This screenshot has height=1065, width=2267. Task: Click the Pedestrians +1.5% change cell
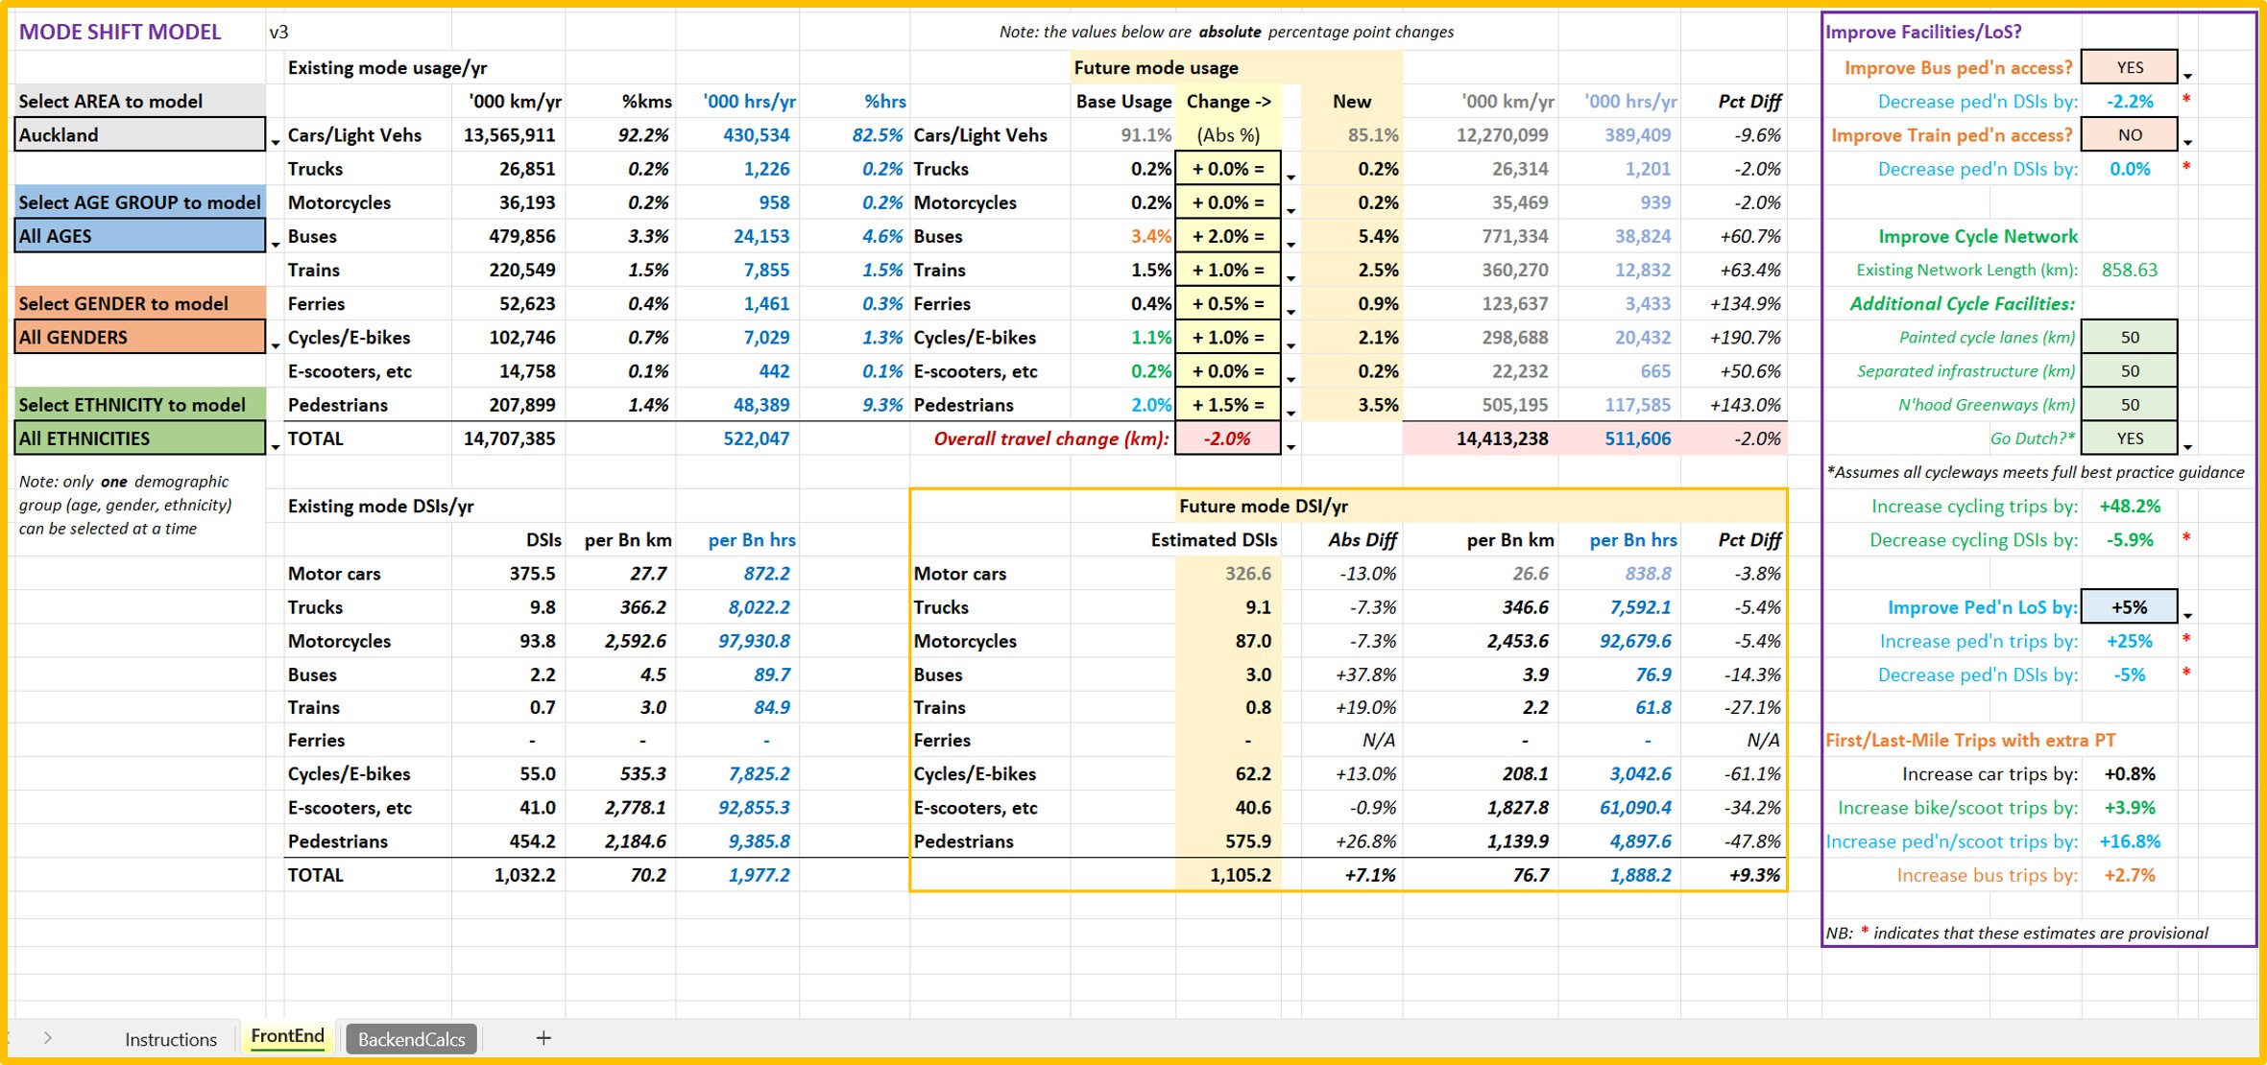[1227, 405]
